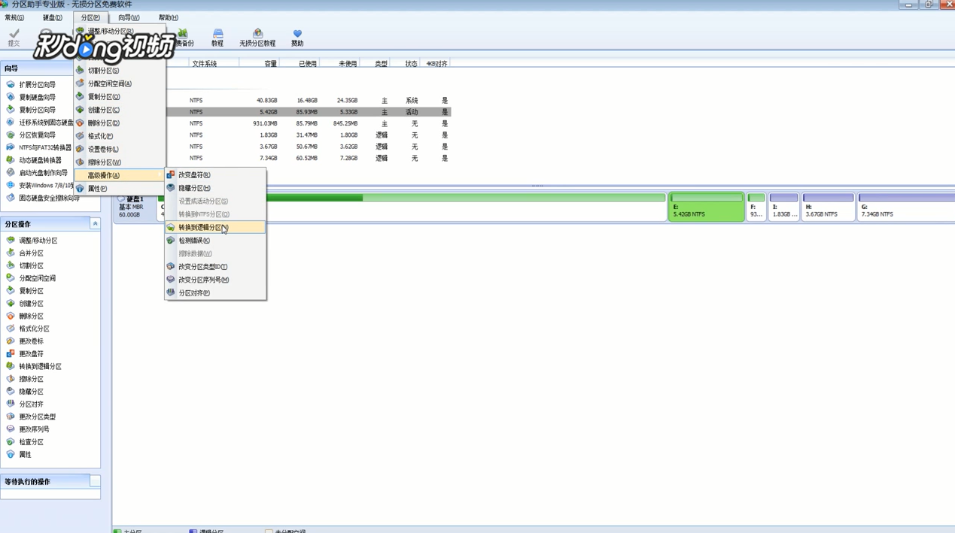Select 合并分区 in the 分区操作 panel

(31, 253)
